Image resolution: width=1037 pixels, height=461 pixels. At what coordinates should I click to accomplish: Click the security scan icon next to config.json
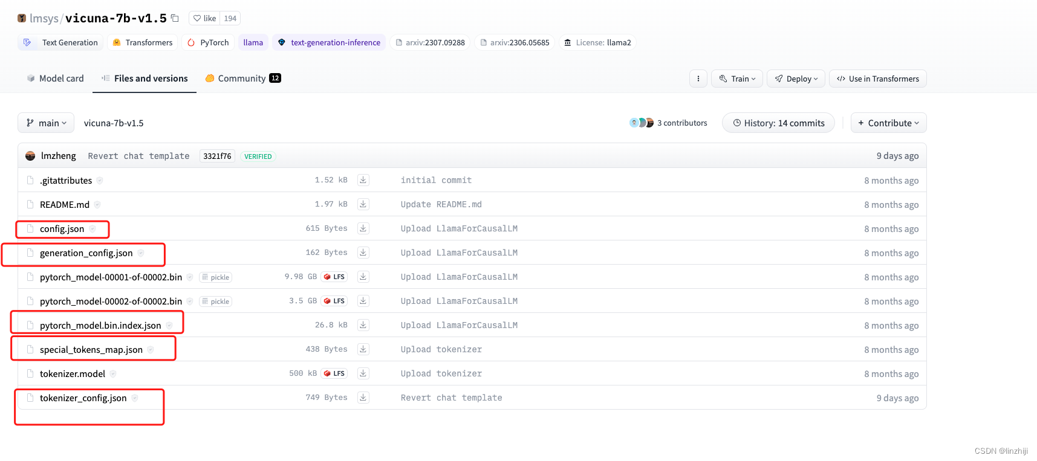coord(93,229)
